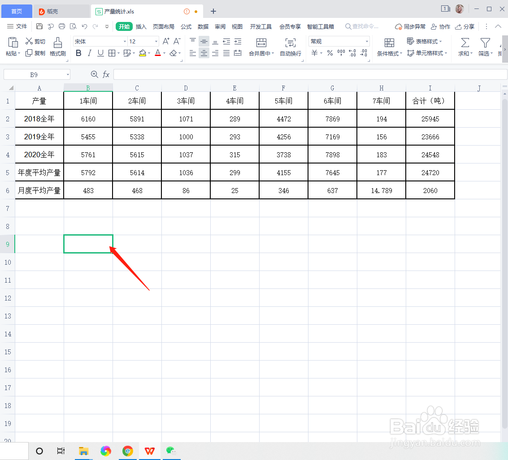This screenshot has width=508, height=460.
Task: Toggle Italic formatting
Action: pyautogui.click(x=89, y=53)
